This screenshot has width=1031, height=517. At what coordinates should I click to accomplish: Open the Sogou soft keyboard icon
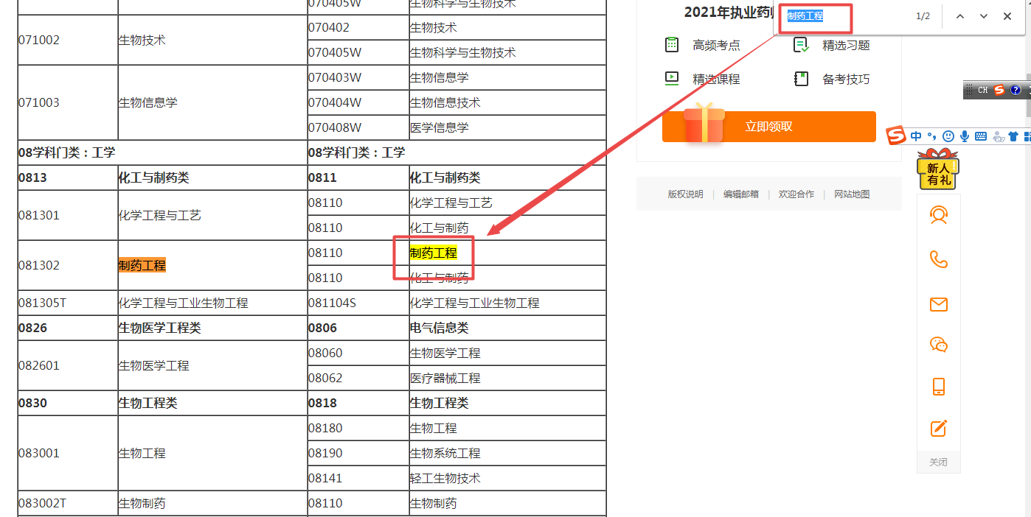coord(981,136)
